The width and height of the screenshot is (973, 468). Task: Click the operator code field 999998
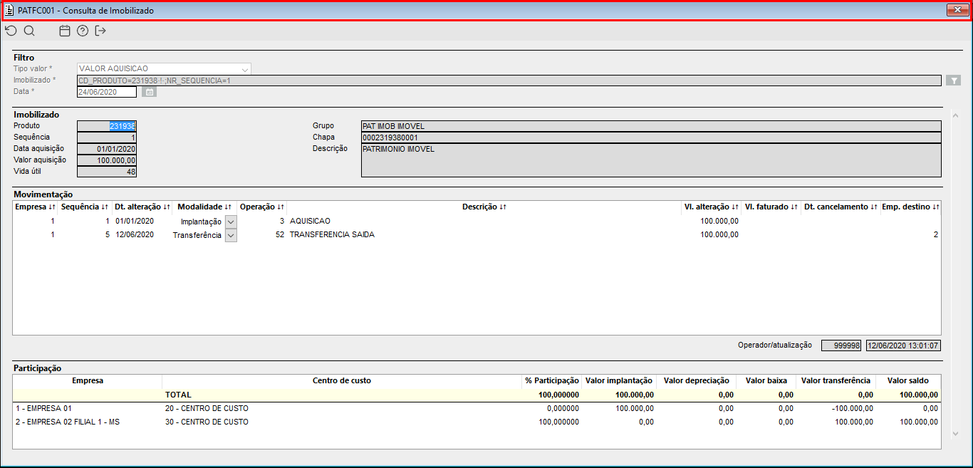pyautogui.click(x=842, y=345)
